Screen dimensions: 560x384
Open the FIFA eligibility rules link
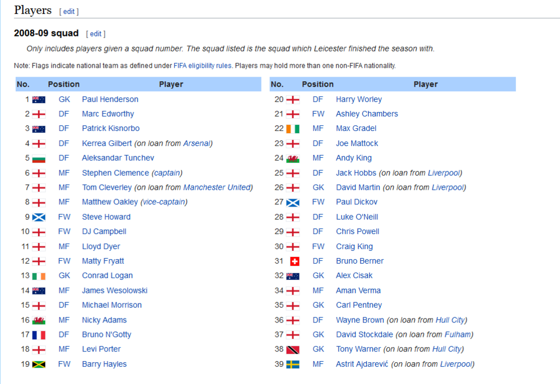[x=203, y=65]
